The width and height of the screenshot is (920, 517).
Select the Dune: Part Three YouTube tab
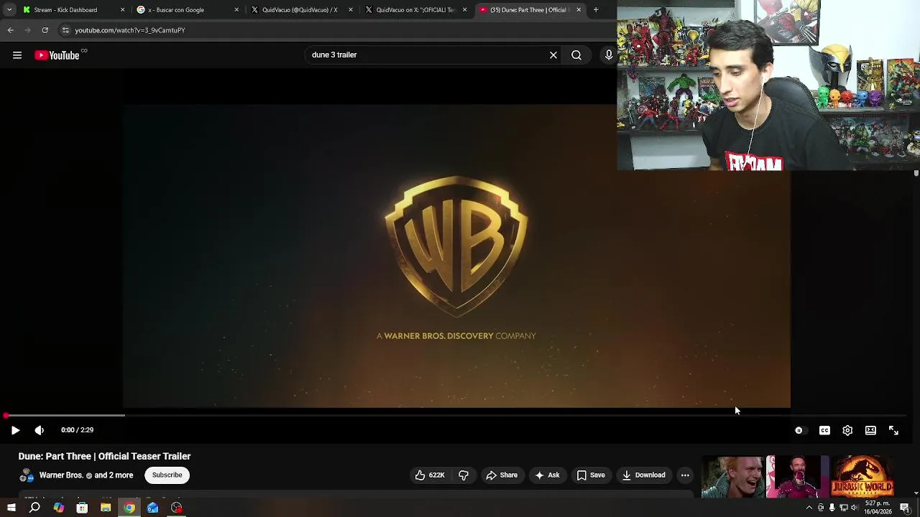click(x=529, y=10)
